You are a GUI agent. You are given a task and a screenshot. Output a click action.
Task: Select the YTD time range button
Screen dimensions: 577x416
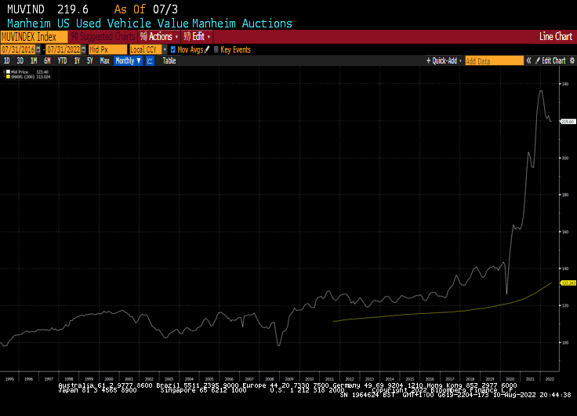click(x=62, y=60)
